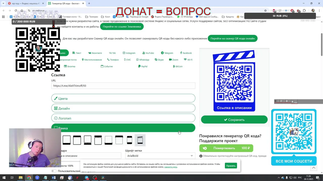Open the (1) WhatsApp bookmark
323x181 pixels.
coord(185,17)
